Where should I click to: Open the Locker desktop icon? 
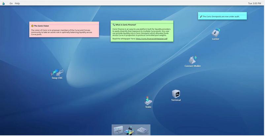[215, 33]
